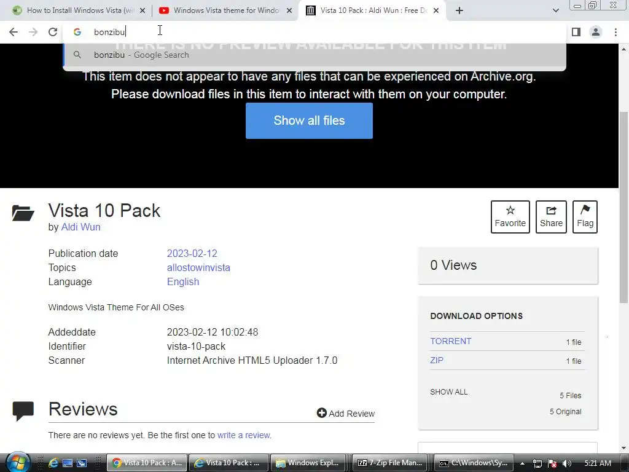The height and width of the screenshot is (472, 629).
Task: Open the Windows Start orb
Action: click(18, 462)
